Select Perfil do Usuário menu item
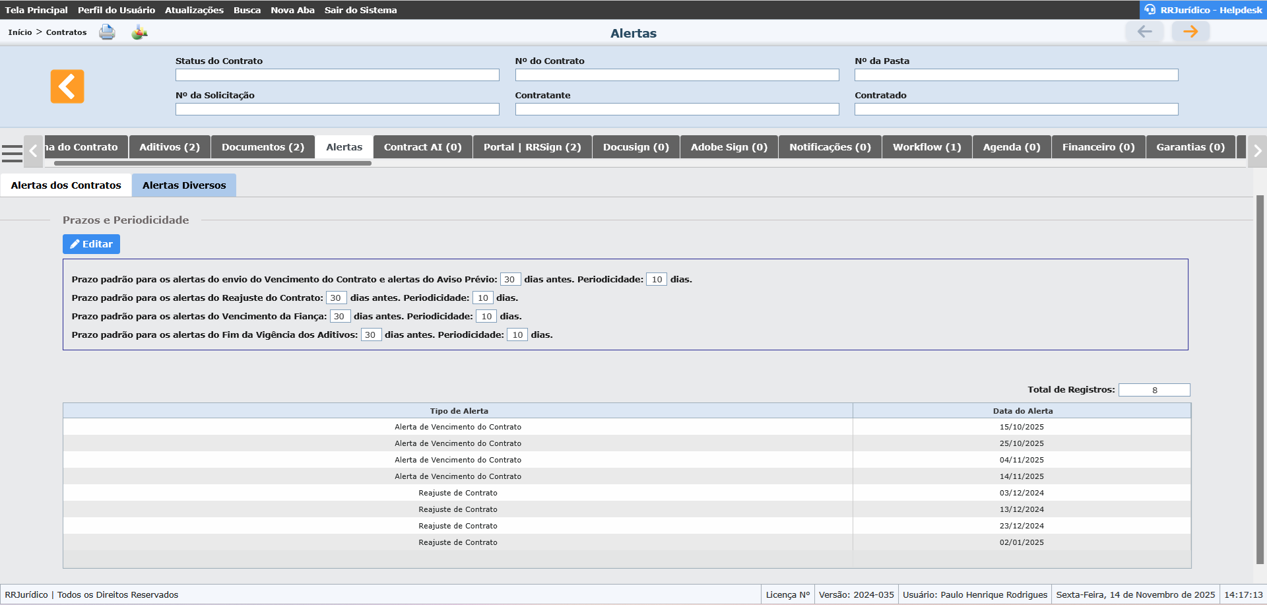 (x=116, y=10)
